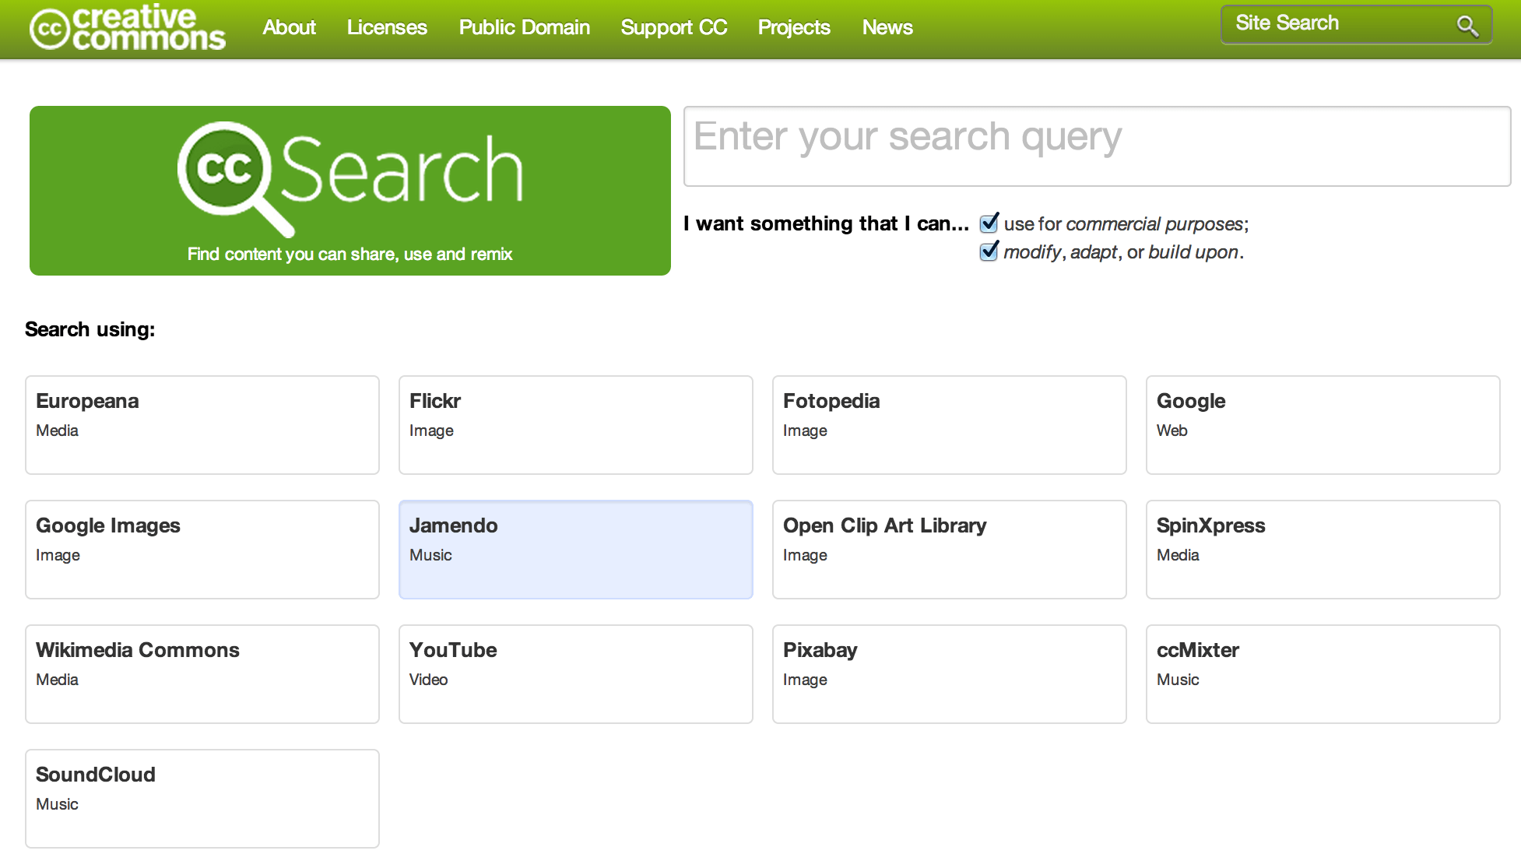The height and width of the screenshot is (861, 1521).
Task: Open the Public Domain menu
Action: (x=524, y=27)
